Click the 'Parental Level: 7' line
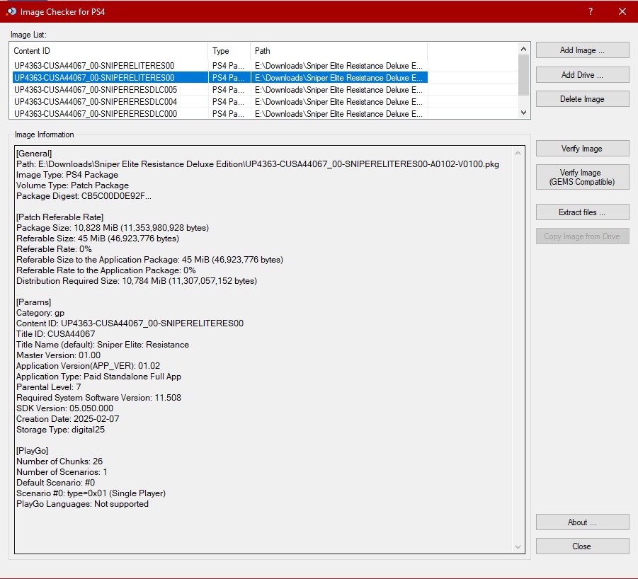The width and height of the screenshot is (638, 579). click(x=48, y=386)
